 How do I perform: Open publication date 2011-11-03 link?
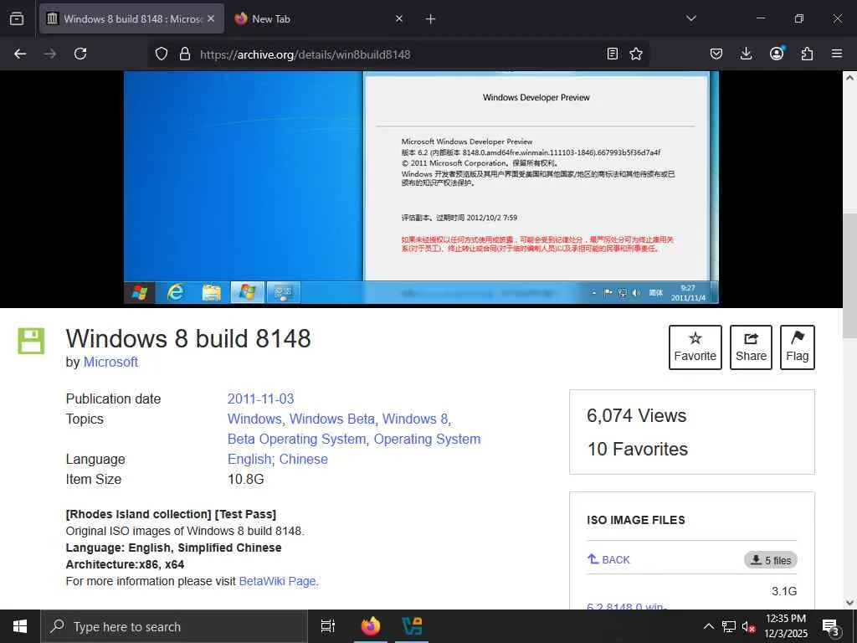tap(261, 399)
